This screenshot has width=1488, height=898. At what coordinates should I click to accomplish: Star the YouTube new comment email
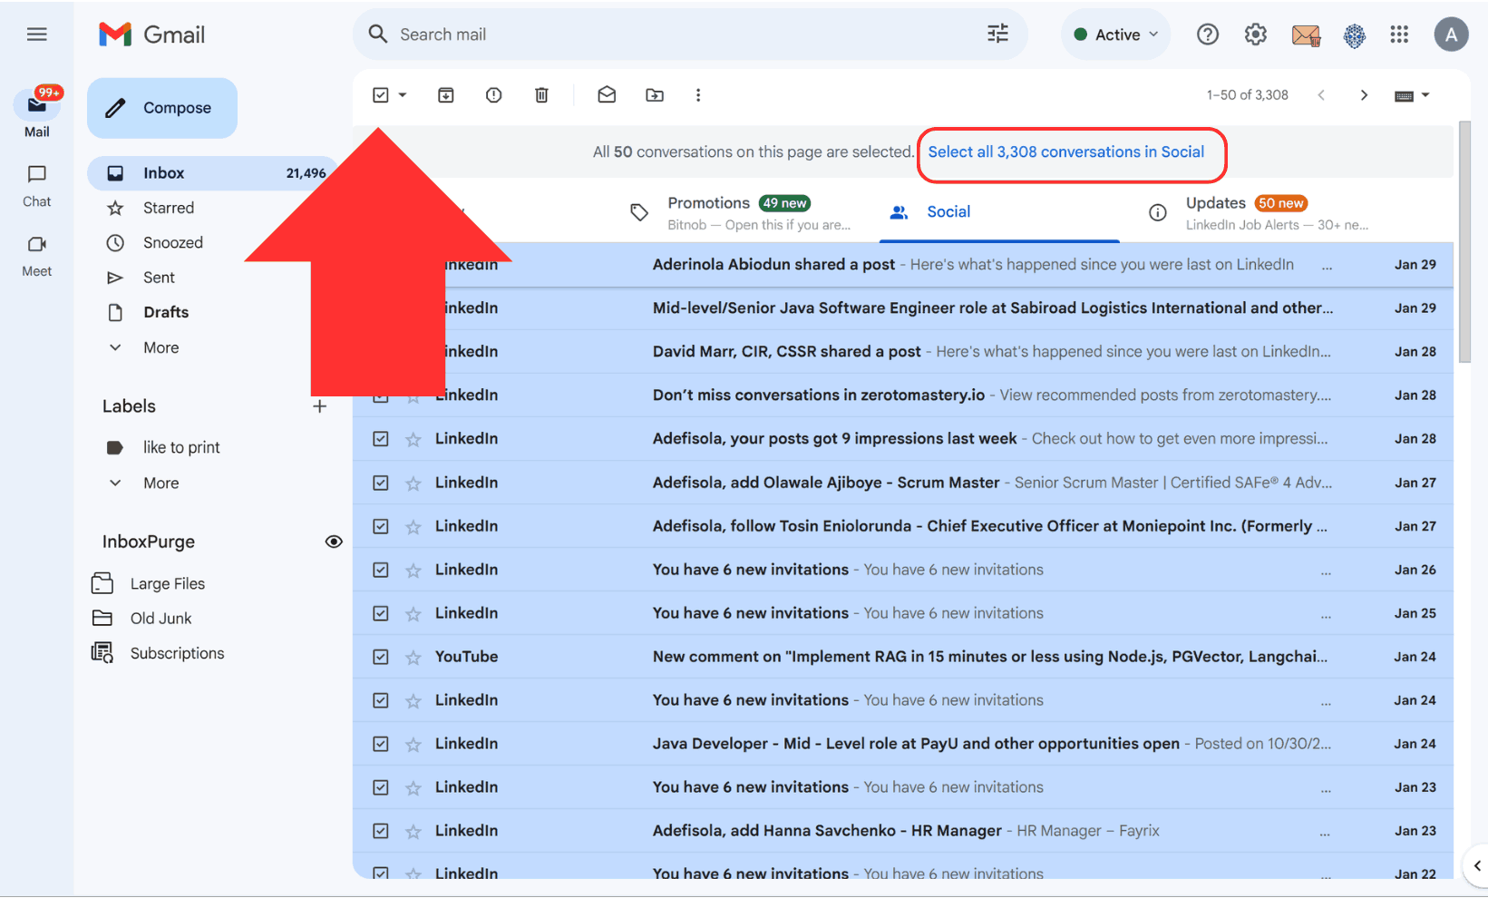coord(413,658)
